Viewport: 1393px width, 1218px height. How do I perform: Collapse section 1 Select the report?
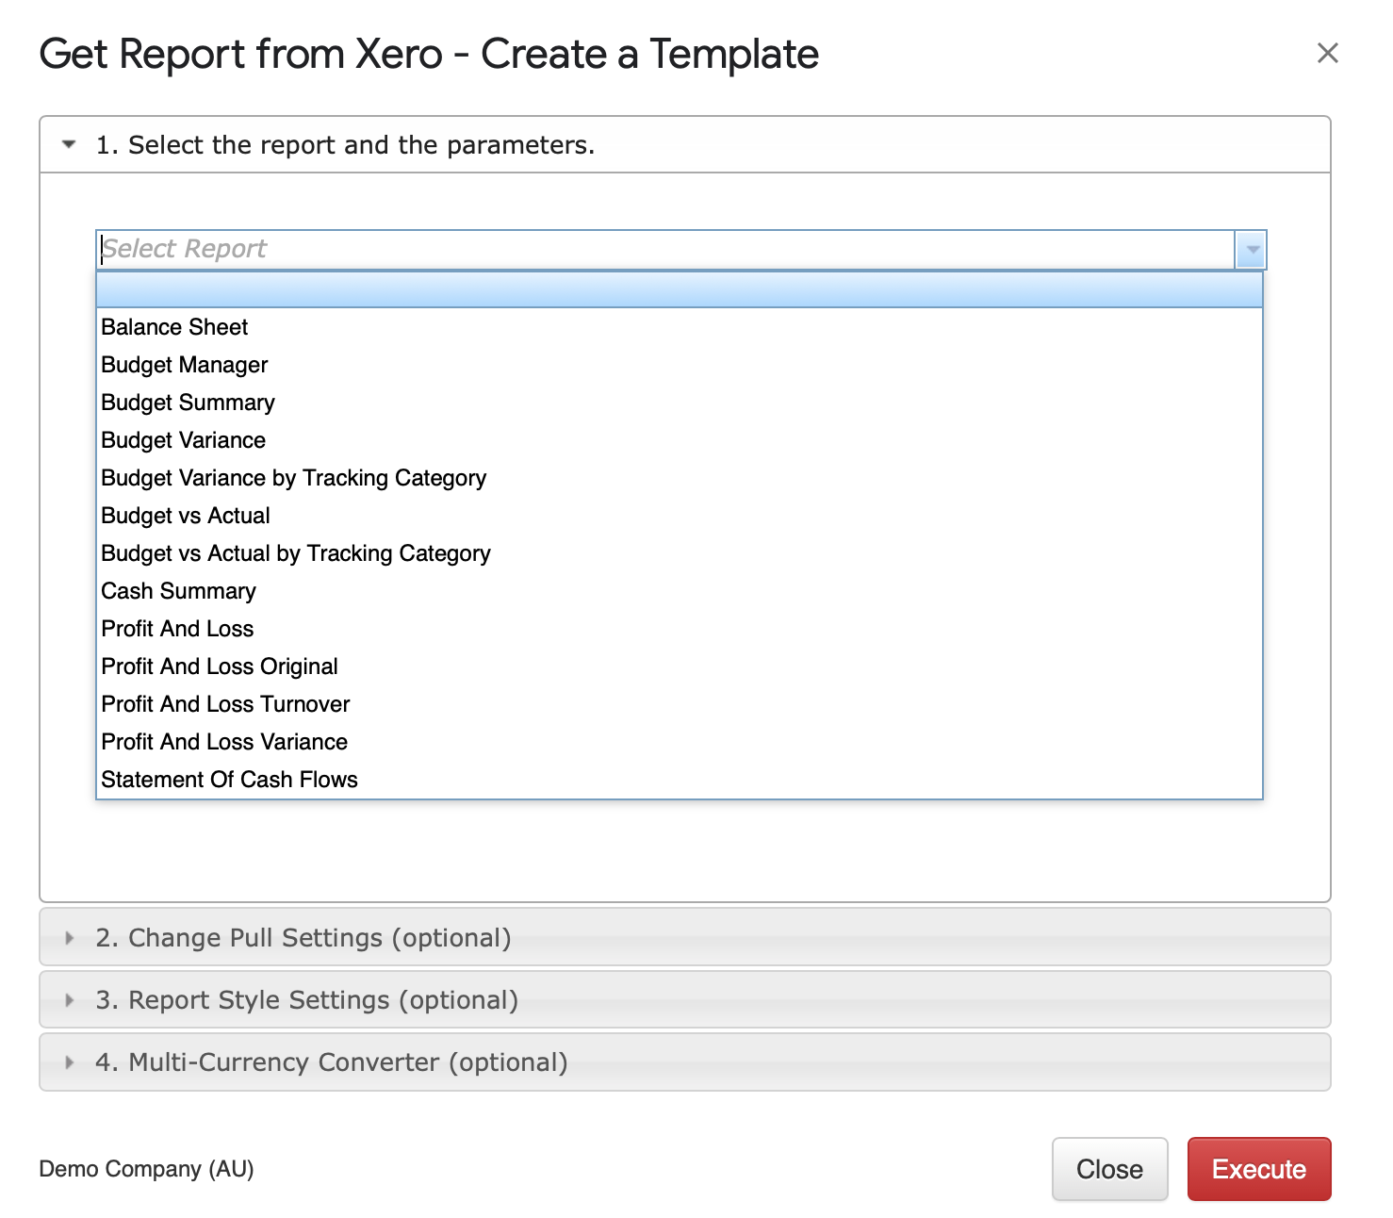(x=685, y=145)
